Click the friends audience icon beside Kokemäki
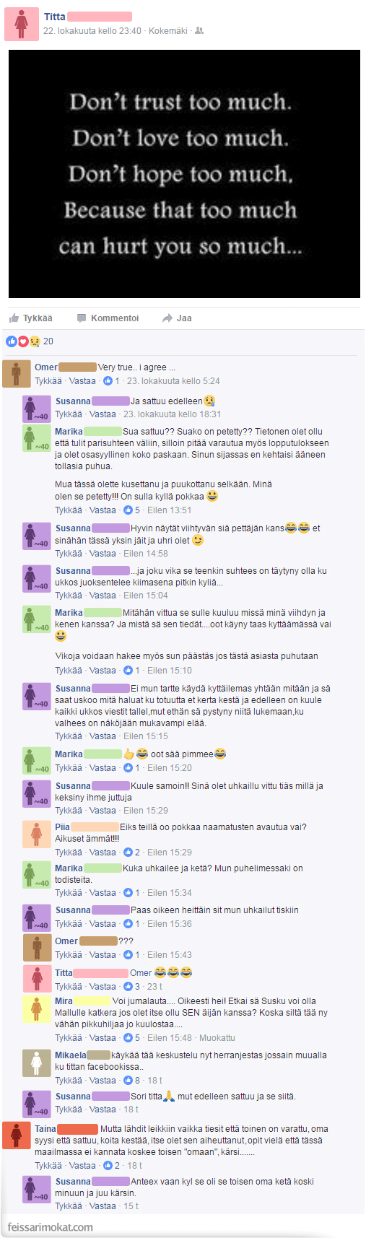This screenshot has width=366, height=1238. coord(200,31)
